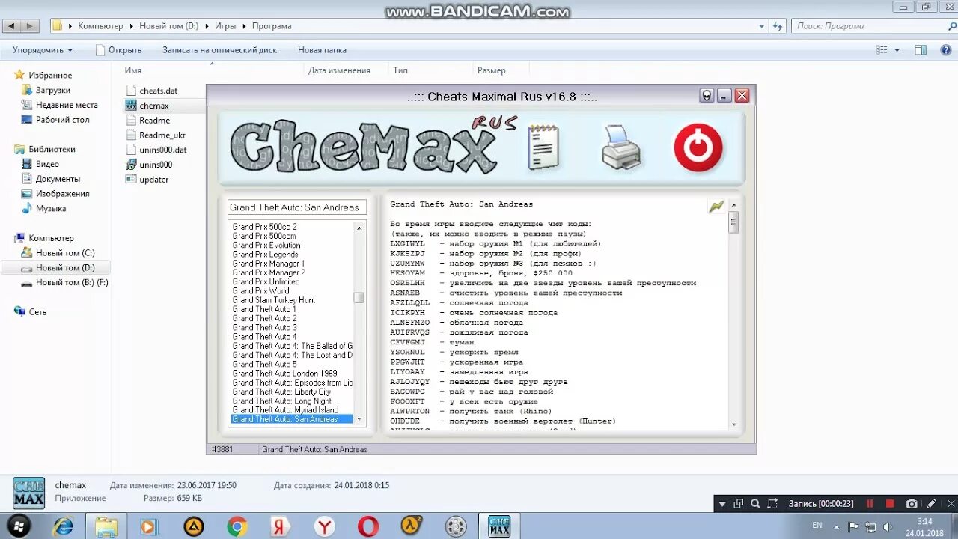
Task: Stop the Bandicam recording
Action: coord(890,504)
